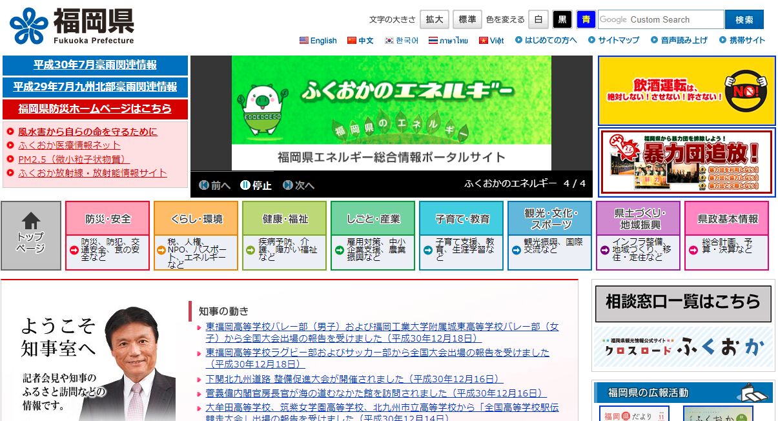Open 東福岡高等学校ラグビー部およびサッカー部 news link
778x421 pixels.
[x=378, y=358]
